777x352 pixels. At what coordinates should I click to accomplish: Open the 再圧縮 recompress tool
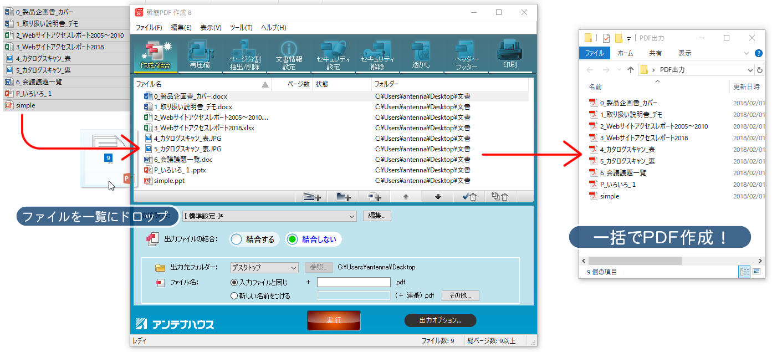click(x=200, y=54)
